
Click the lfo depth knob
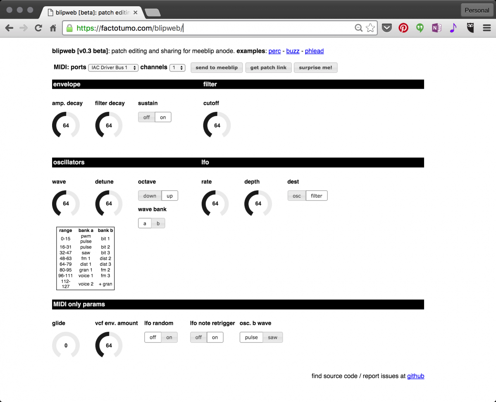click(x=258, y=203)
